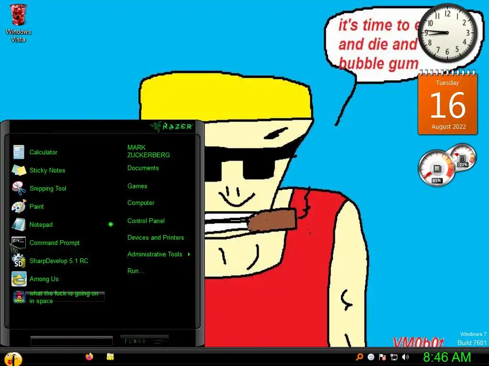Viewport: 489px width, 366px height.
Task: Click the round face tray icon
Action: pyautogui.click(x=371, y=357)
